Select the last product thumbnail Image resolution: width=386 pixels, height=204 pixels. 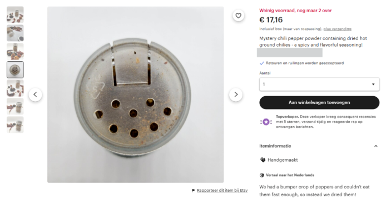(15, 125)
